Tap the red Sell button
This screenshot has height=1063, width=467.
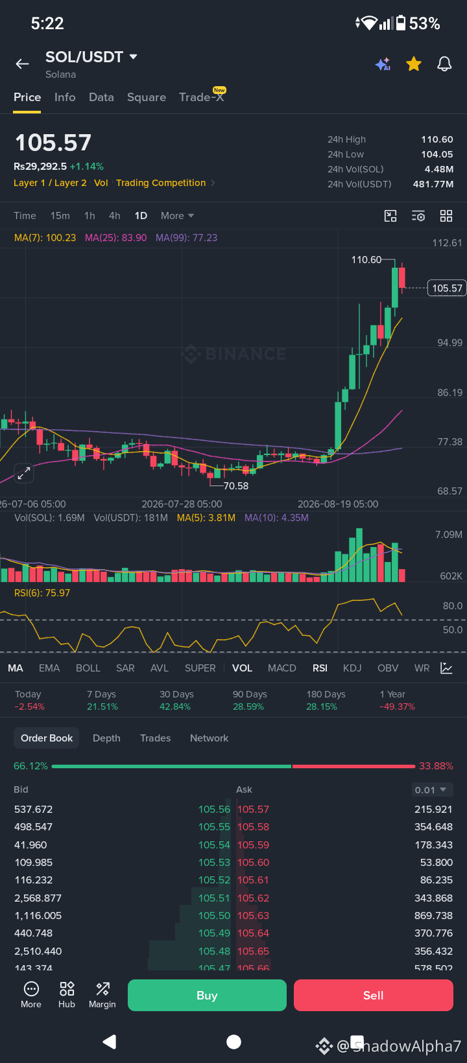(x=373, y=995)
